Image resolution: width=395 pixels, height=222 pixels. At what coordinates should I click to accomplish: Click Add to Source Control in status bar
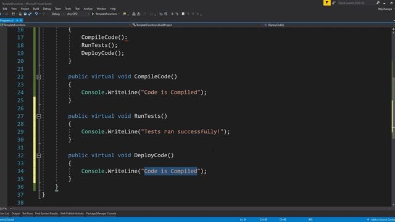tap(381, 220)
